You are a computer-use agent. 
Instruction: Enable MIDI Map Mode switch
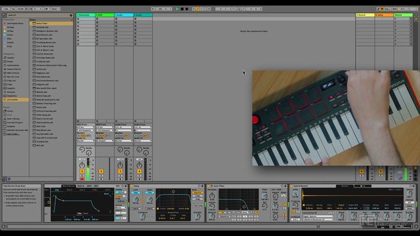(x=394, y=9)
